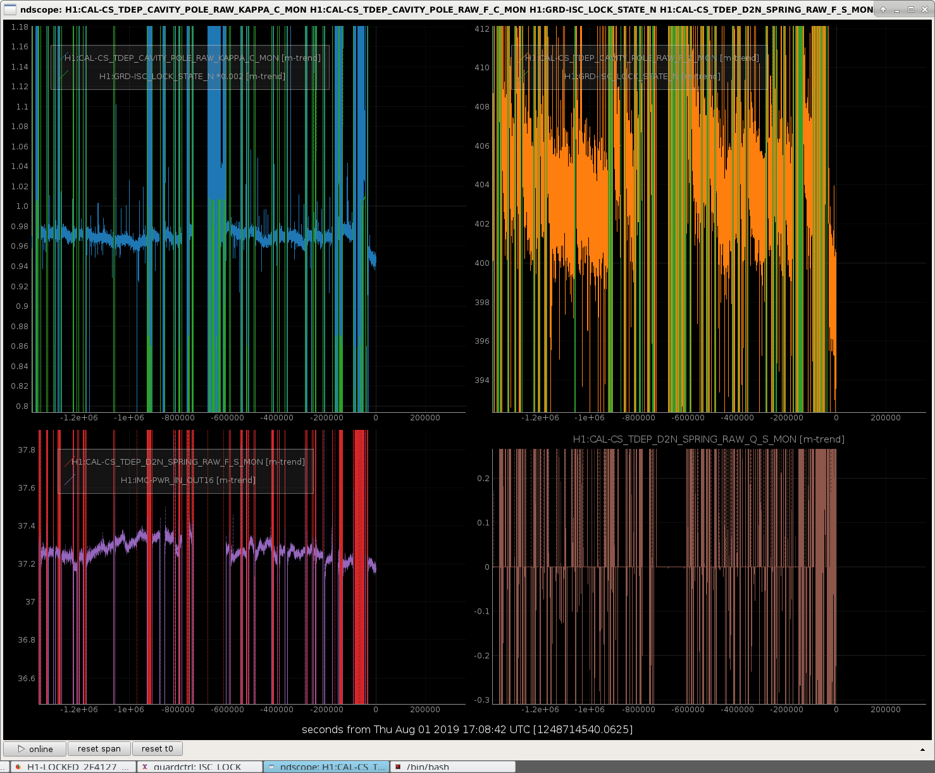
Task: Switch to the guardctrl: ISC_LOCK taskbar window
Action: (x=200, y=767)
